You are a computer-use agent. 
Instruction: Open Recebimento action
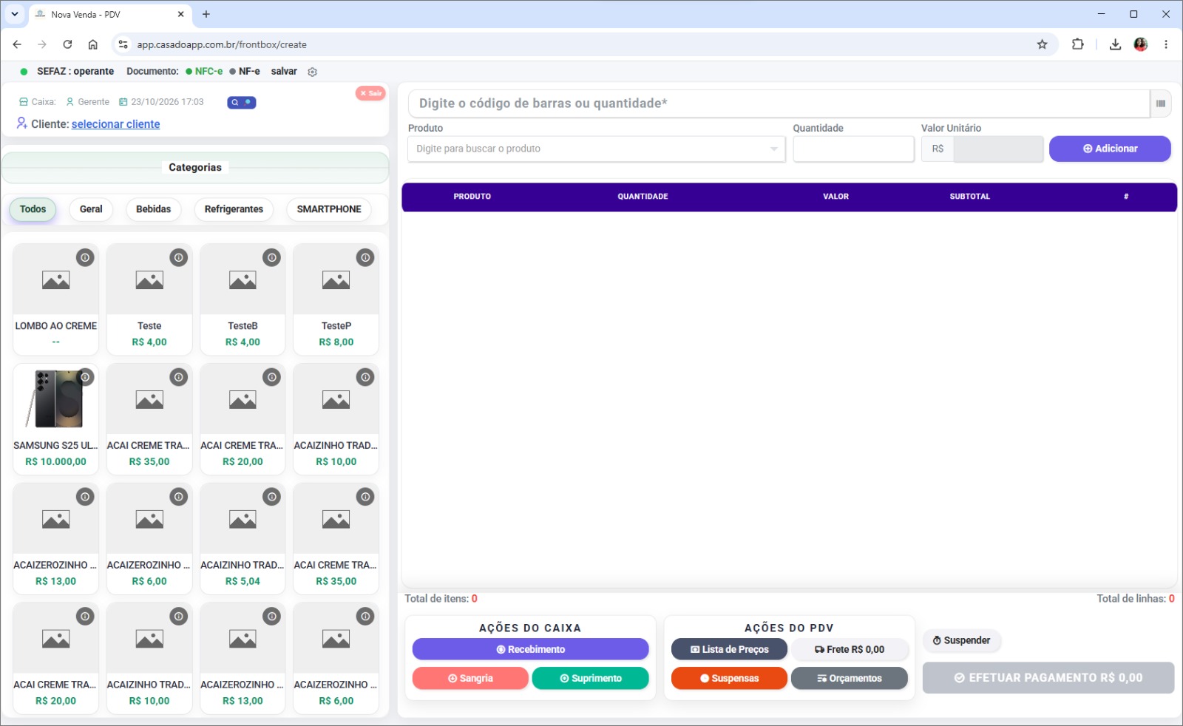click(530, 649)
